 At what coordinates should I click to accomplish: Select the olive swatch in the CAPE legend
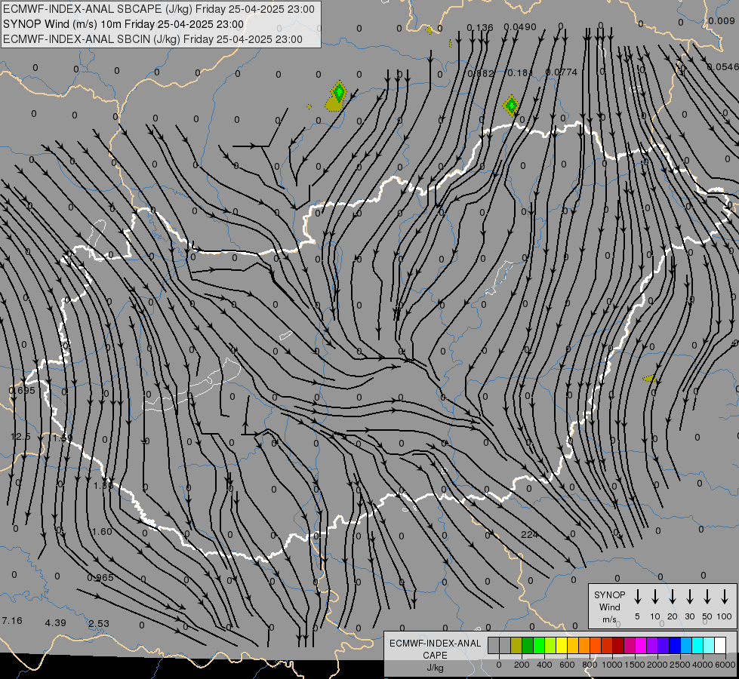(x=516, y=645)
